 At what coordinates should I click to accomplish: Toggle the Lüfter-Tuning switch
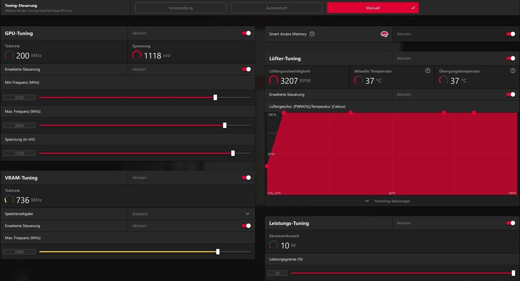(x=511, y=58)
